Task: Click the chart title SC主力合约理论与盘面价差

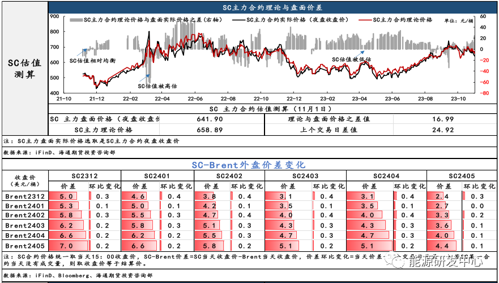Action: [x=272, y=7]
